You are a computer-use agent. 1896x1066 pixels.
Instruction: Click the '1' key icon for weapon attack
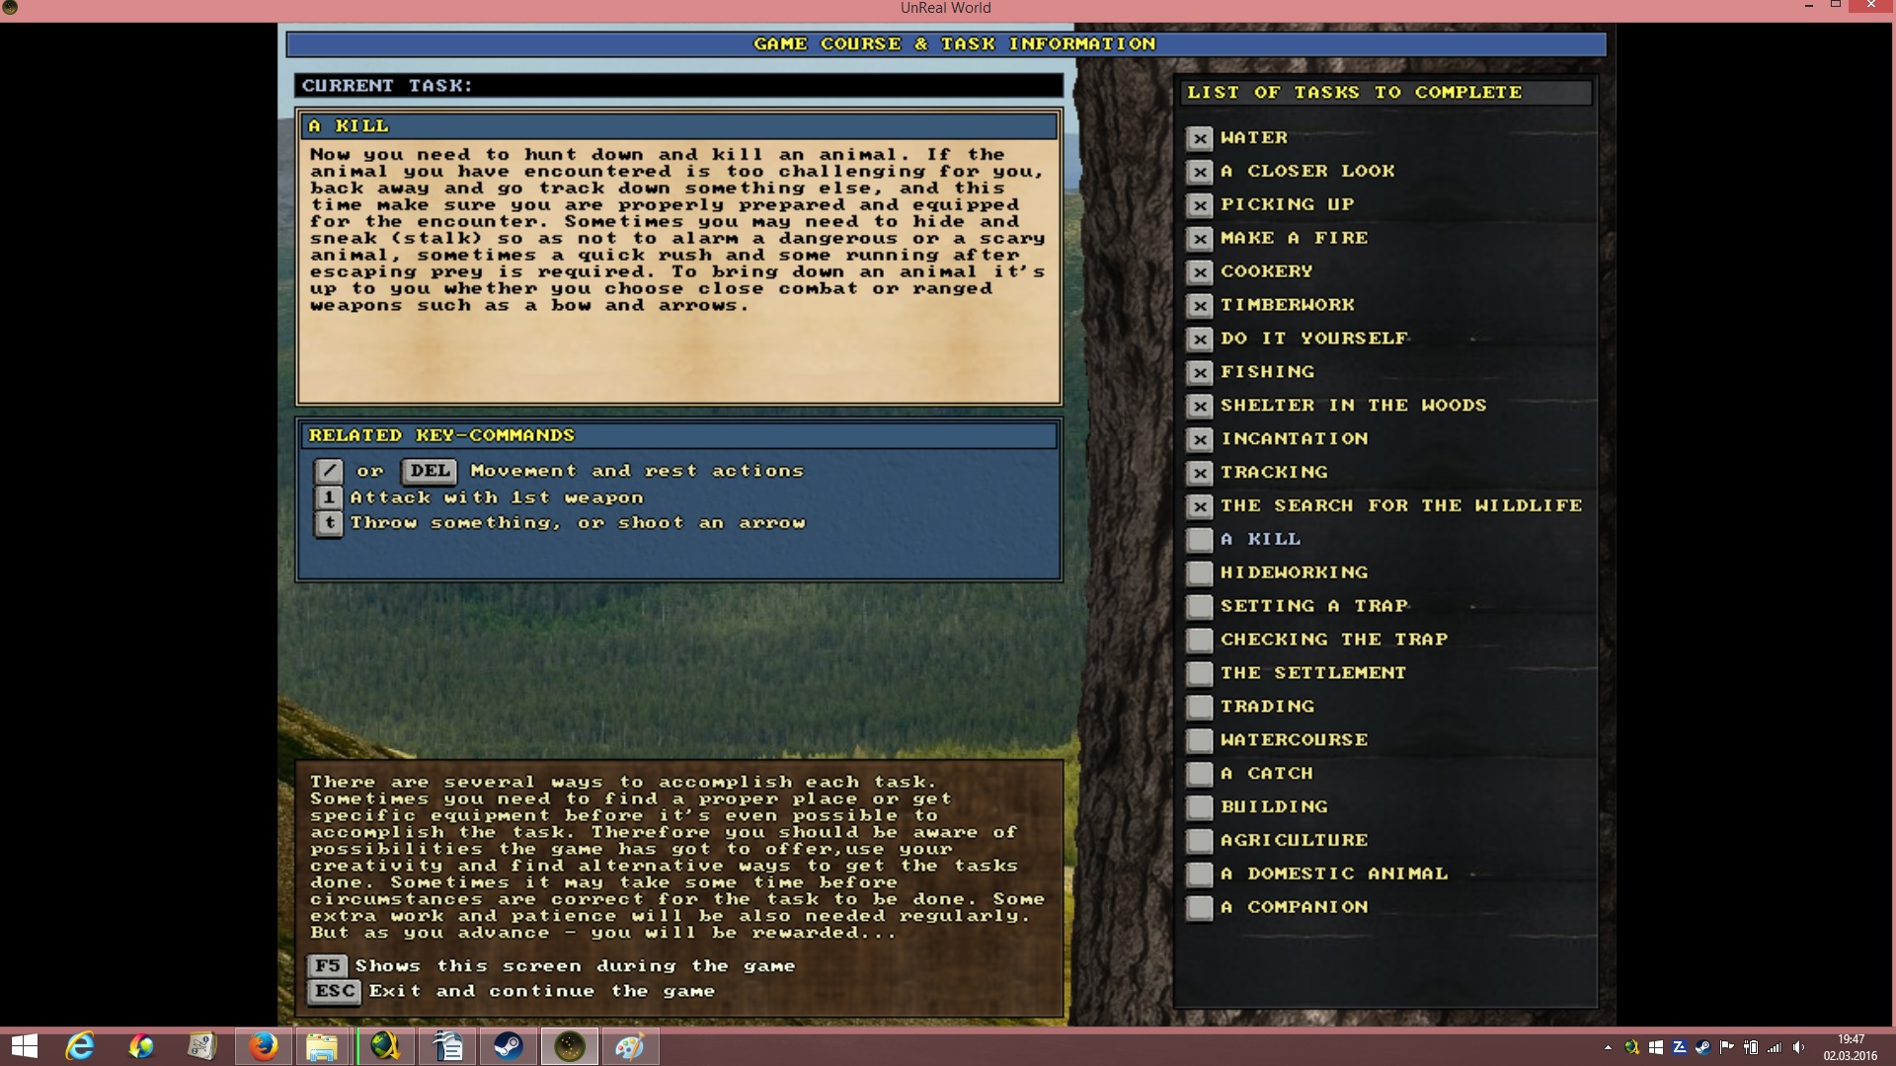329,497
